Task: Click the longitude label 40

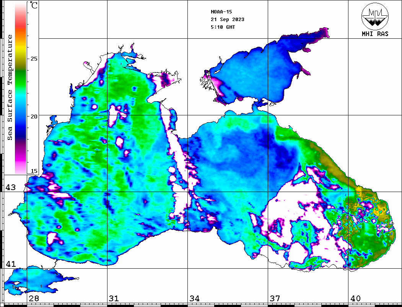Action: click(355, 299)
